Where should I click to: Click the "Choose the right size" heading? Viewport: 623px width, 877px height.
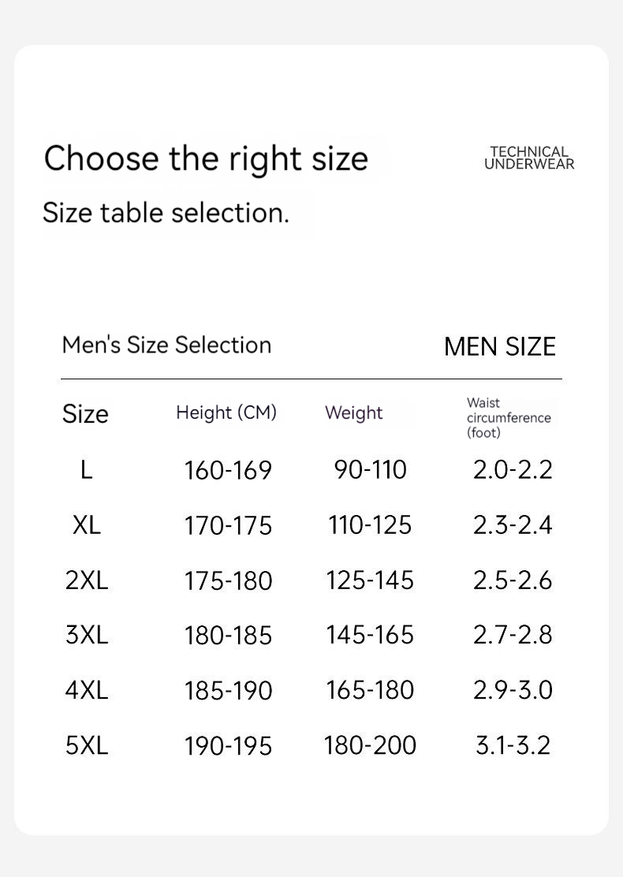tap(206, 159)
